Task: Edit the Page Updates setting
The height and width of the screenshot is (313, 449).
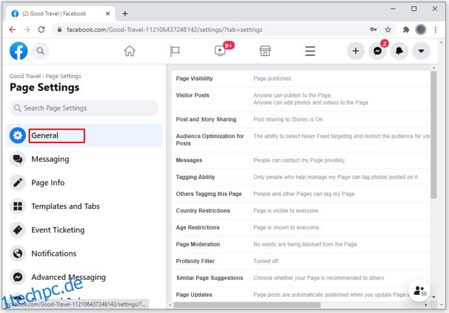Action: point(301,294)
